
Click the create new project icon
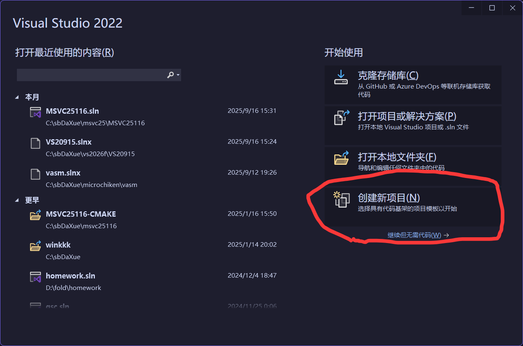[x=342, y=200]
